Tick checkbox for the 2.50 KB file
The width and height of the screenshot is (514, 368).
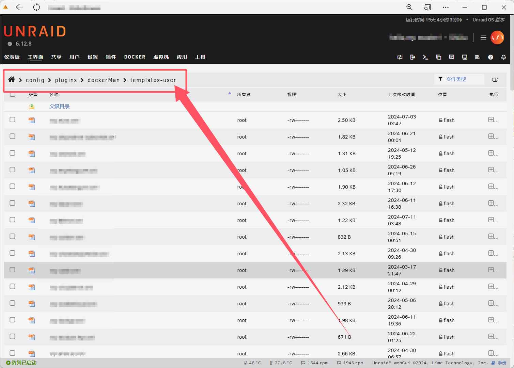(13, 120)
